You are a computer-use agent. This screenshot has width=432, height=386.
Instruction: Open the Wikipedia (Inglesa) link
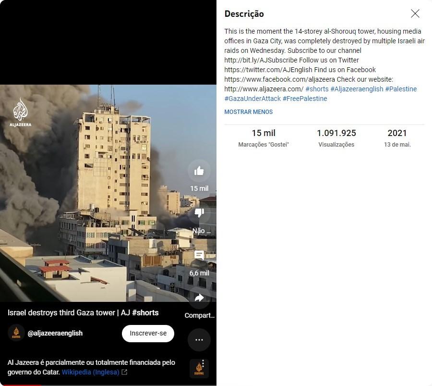tap(91, 372)
